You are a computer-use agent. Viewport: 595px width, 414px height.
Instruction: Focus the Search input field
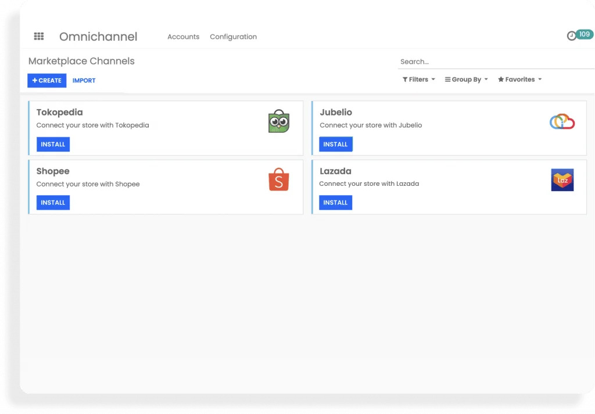tap(496, 62)
